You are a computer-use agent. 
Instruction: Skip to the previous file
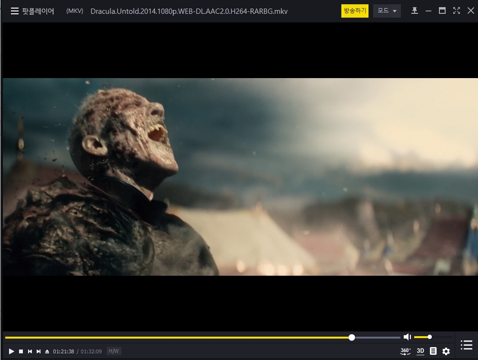[x=30, y=351]
